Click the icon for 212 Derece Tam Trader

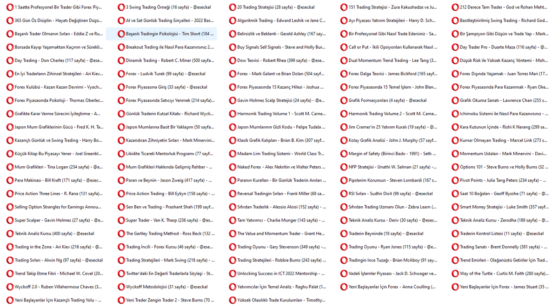[455, 7]
